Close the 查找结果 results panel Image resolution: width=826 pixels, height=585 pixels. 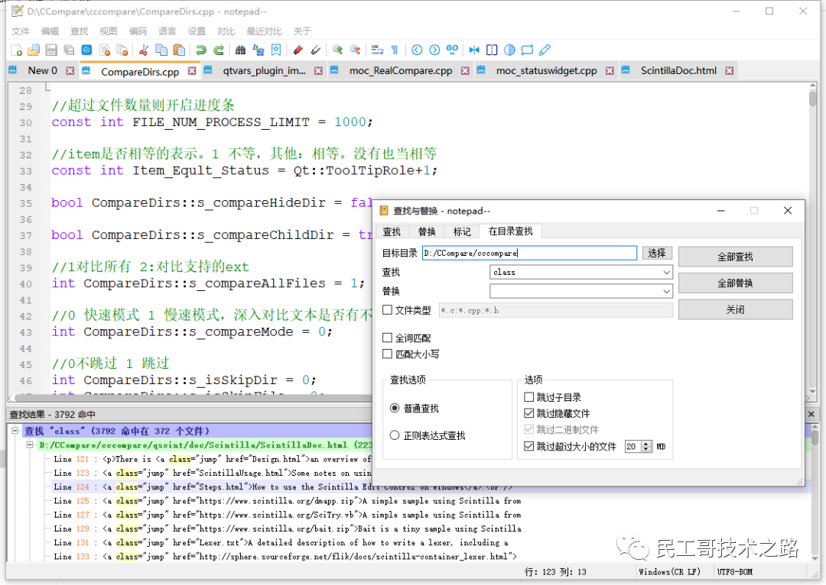click(x=811, y=414)
